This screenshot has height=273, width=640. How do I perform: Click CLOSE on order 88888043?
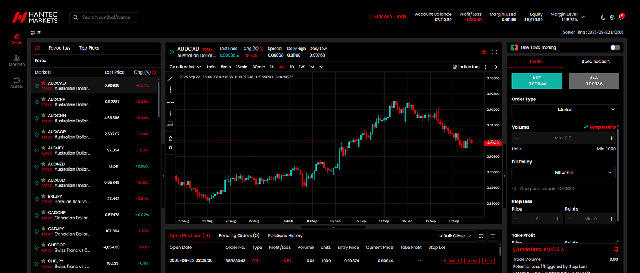[x=471, y=261]
